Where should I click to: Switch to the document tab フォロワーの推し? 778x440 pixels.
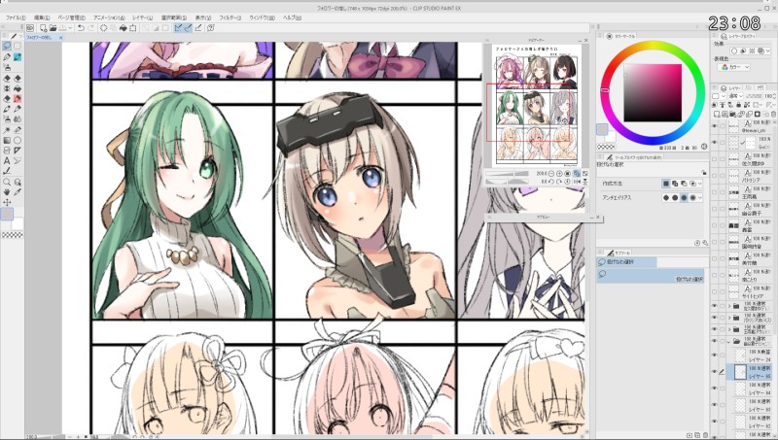(41, 37)
